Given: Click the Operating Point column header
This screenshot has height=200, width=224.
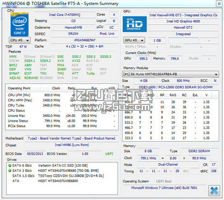Looking at the screenshot, I should pyautogui.click(x=23, y=88).
